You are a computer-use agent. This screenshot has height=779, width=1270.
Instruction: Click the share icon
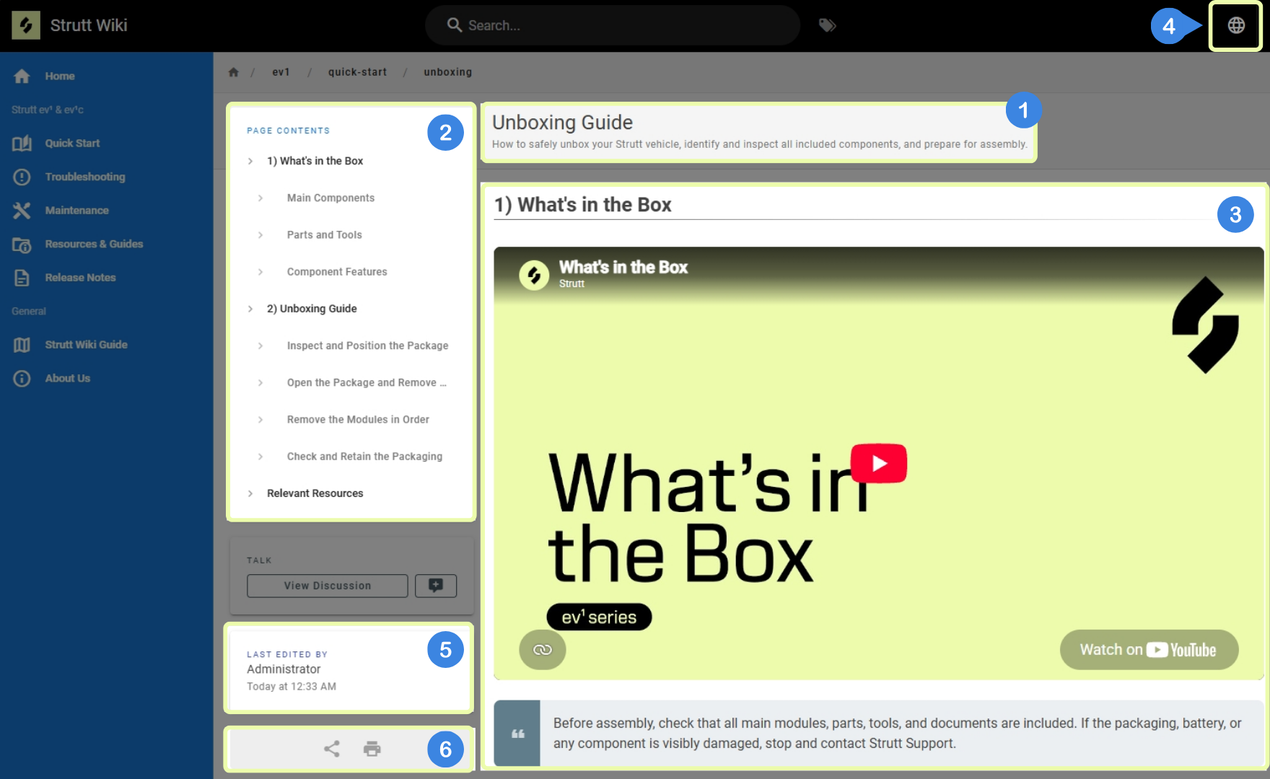click(332, 749)
